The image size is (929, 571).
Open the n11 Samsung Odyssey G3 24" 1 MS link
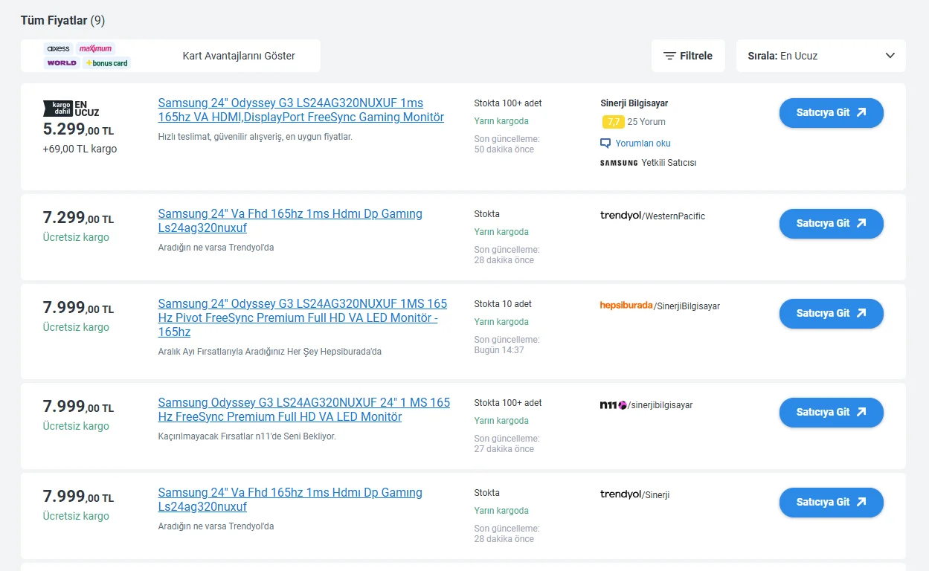(x=304, y=410)
